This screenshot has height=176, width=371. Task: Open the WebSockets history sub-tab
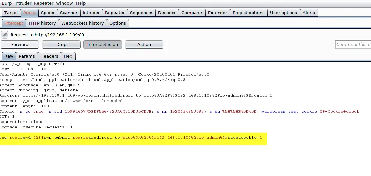point(82,23)
